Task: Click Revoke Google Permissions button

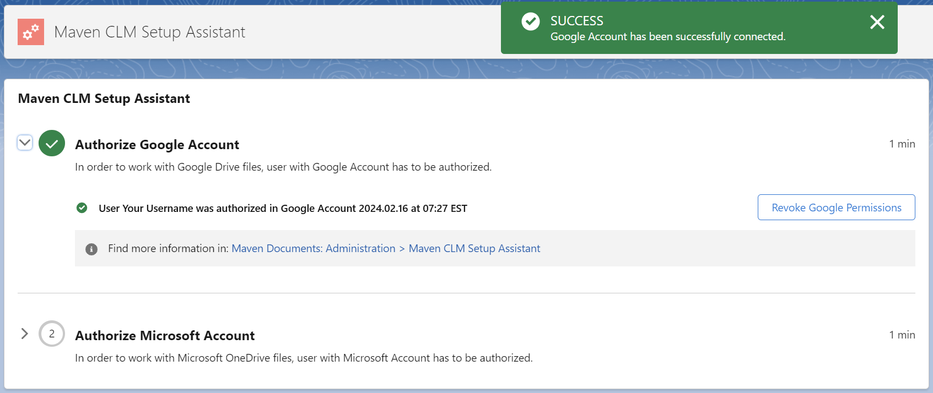Action: [836, 208]
